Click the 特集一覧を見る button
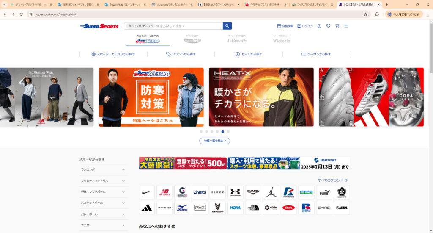Image resolution: width=433 pixels, height=233 pixels. click(x=214, y=141)
